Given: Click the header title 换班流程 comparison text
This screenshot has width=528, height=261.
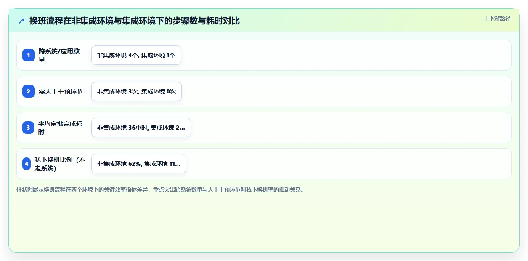Looking at the screenshot, I should coord(135,21).
